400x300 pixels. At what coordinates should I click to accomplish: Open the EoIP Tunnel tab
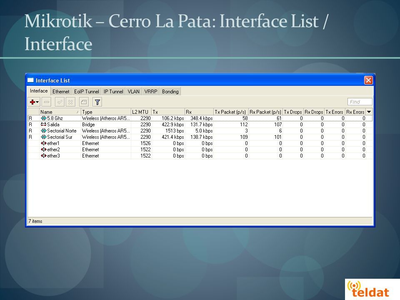[x=87, y=91]
